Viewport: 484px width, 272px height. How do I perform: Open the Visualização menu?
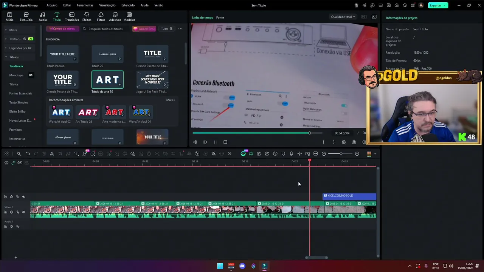click(107, 5)
